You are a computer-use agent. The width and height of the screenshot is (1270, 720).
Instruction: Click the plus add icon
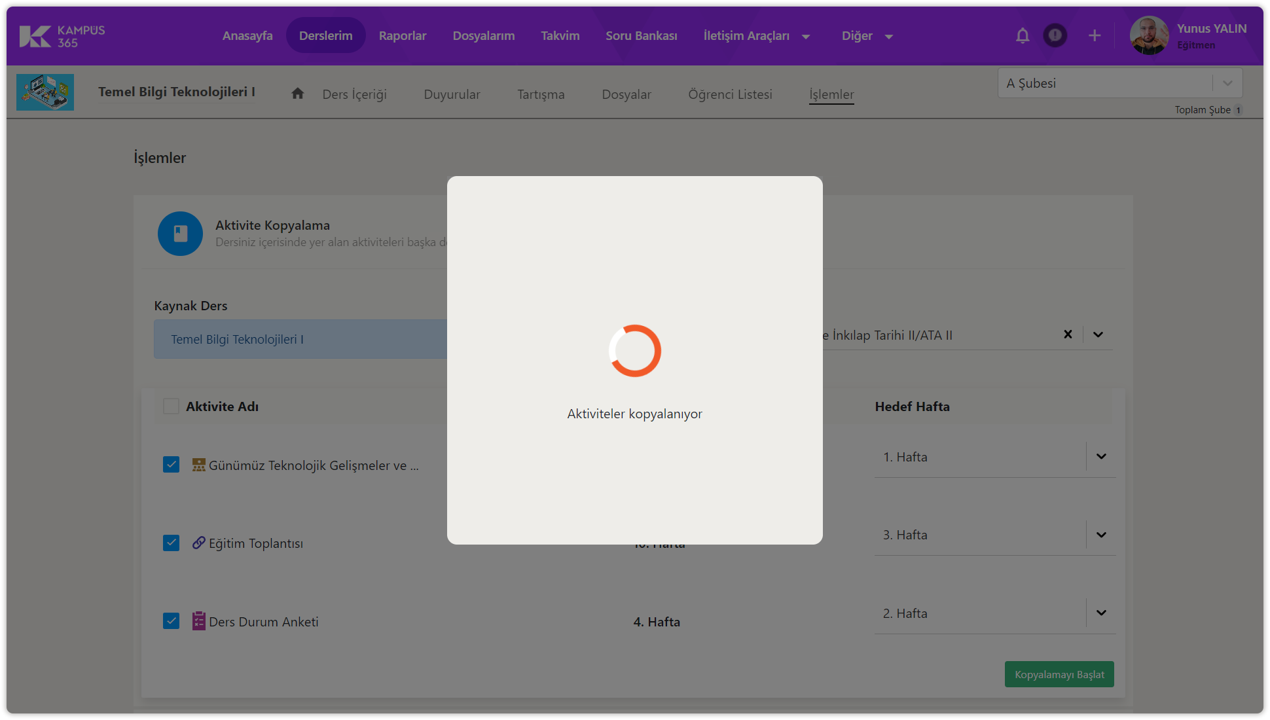[x=1095, y=35]
